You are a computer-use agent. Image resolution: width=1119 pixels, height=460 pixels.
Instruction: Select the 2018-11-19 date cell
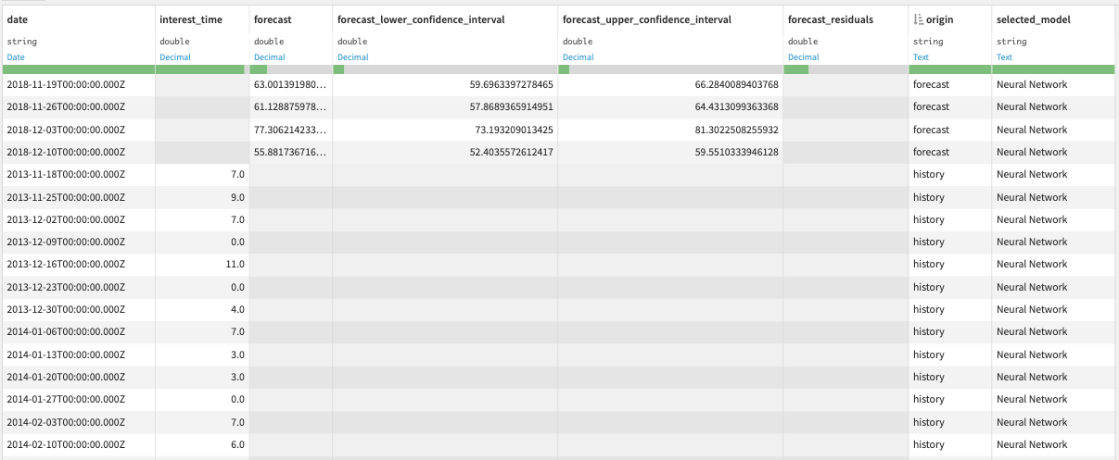click(x=78, y=85)
